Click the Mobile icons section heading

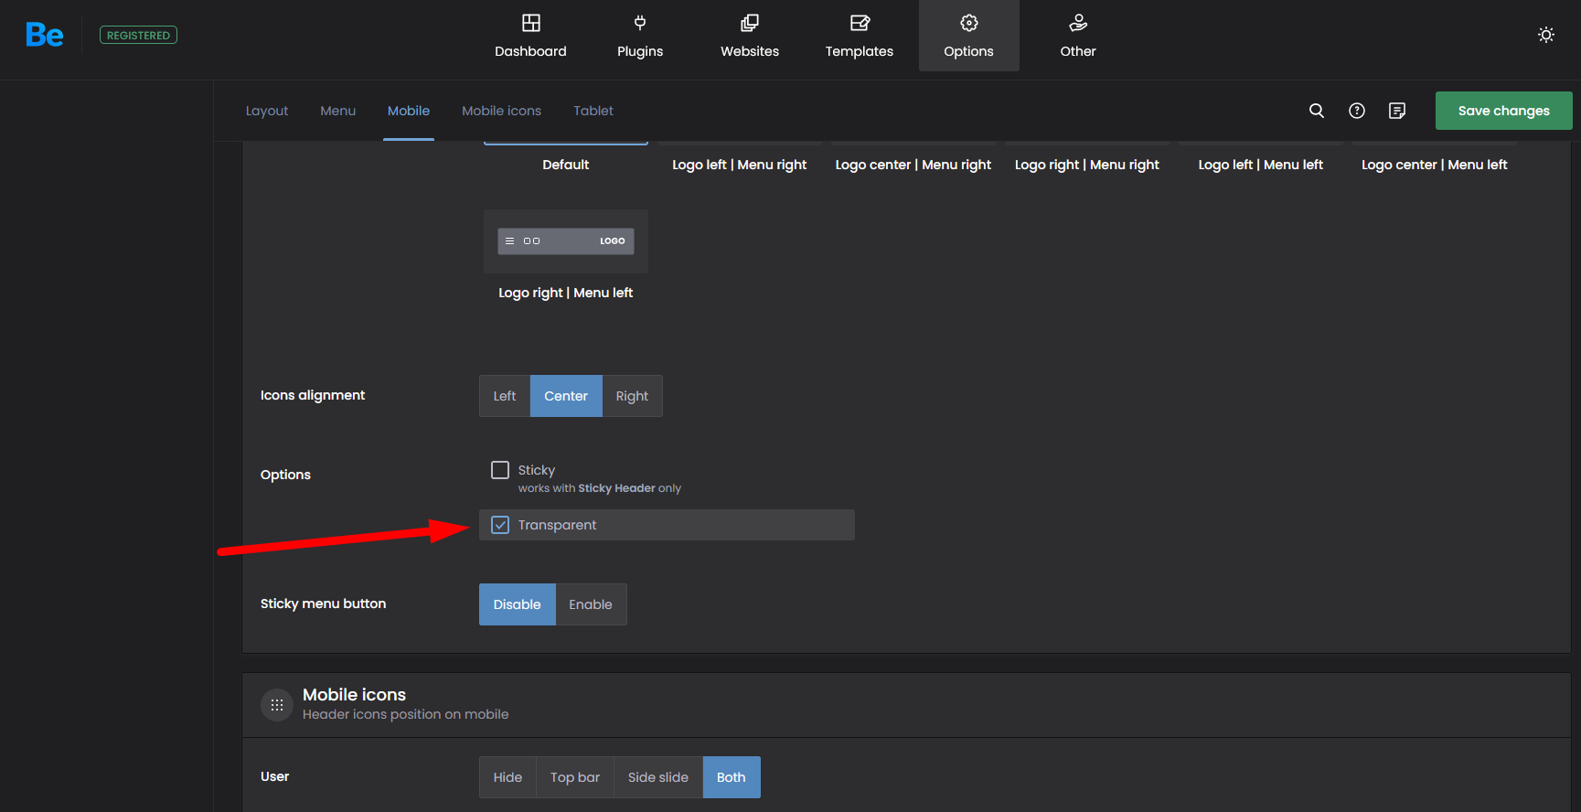(x=354, y=695)
